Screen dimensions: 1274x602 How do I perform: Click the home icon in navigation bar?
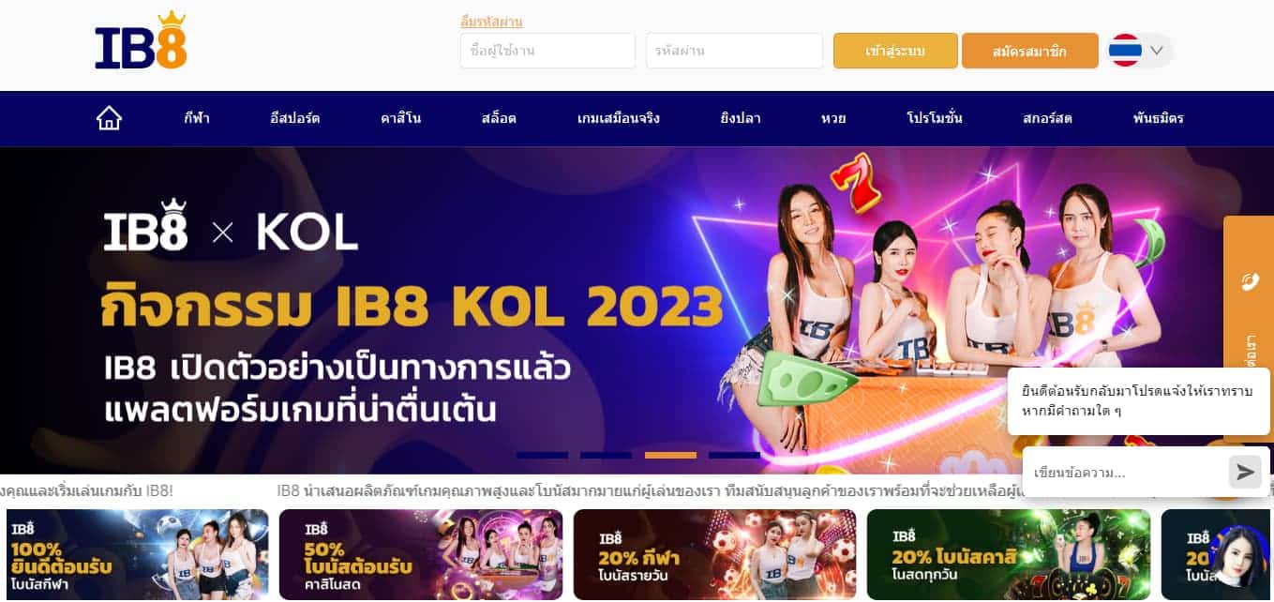[109, 118]
